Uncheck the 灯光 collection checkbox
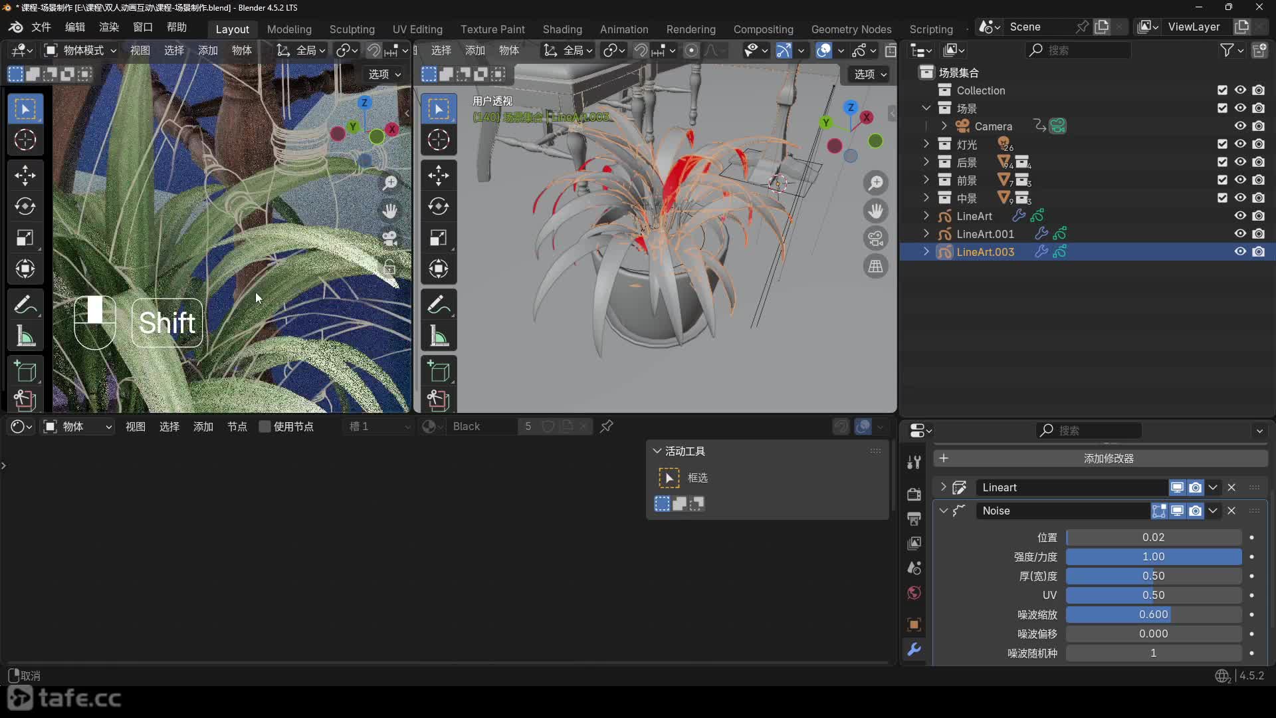The width and height of the screenshot is (1276, 718). tap(1222, 144)
